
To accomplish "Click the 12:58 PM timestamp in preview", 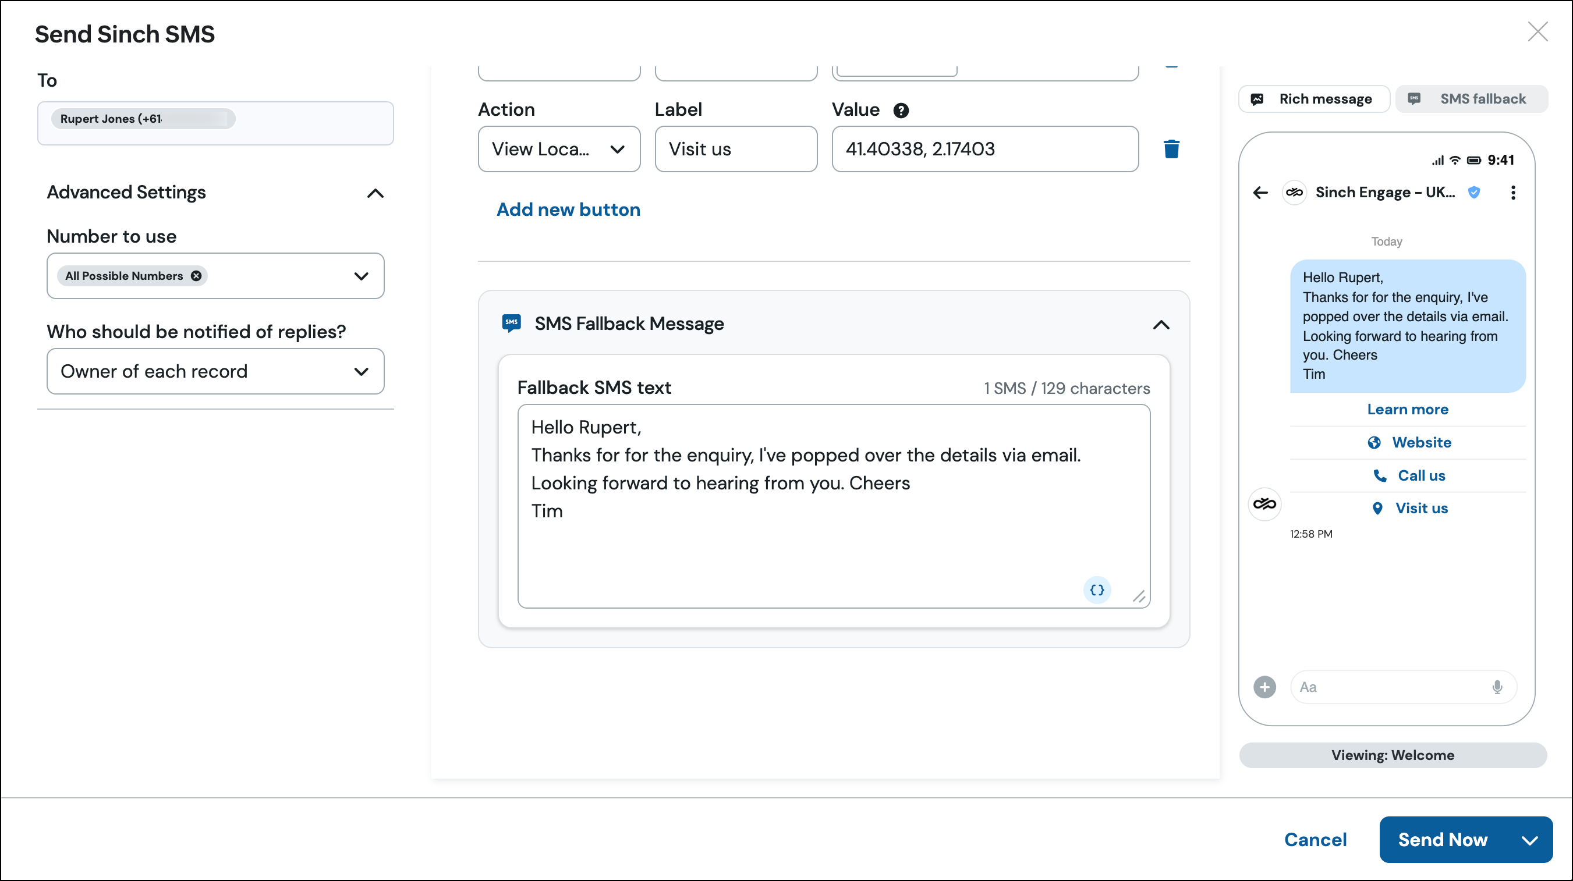I will click(1310, 534).
